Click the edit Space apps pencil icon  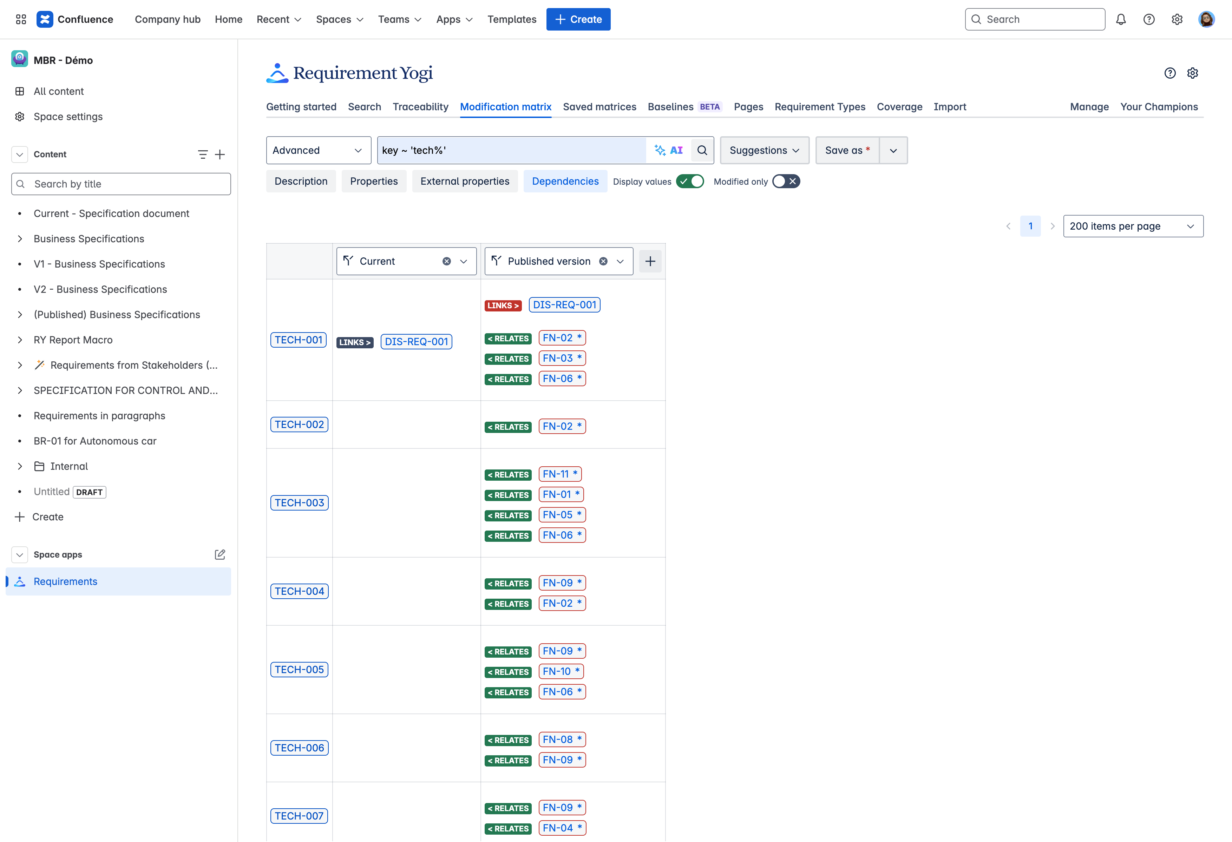pyautogui.click(x=219, y=555)
